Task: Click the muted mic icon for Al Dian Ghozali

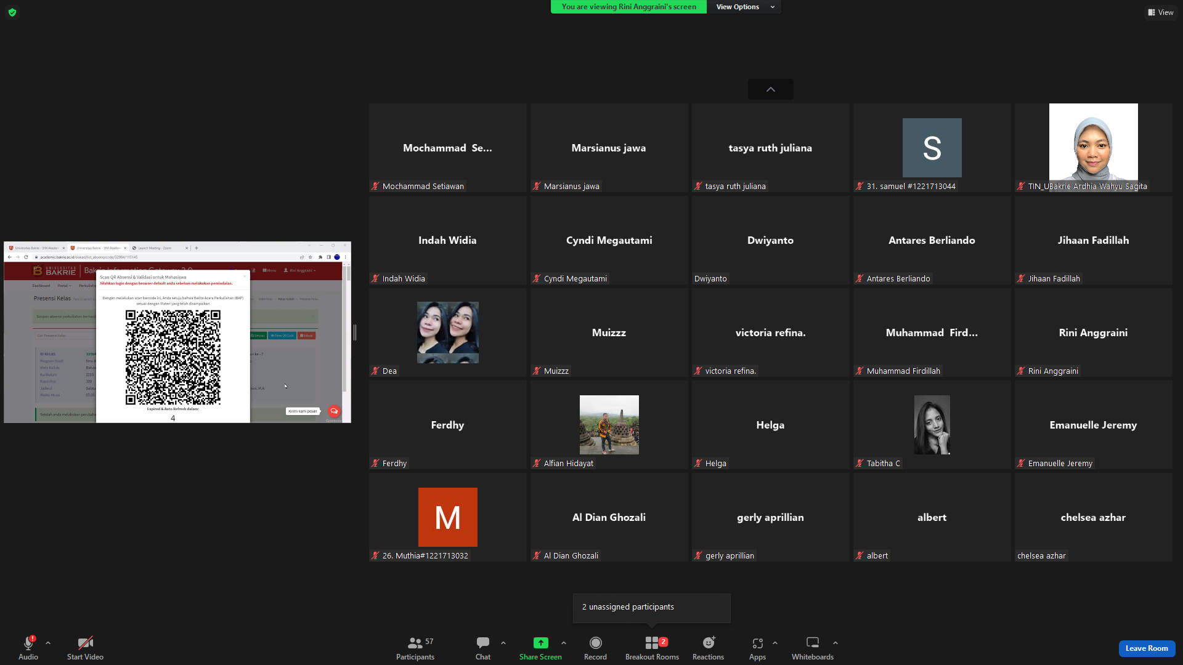Action: point(537,555)
